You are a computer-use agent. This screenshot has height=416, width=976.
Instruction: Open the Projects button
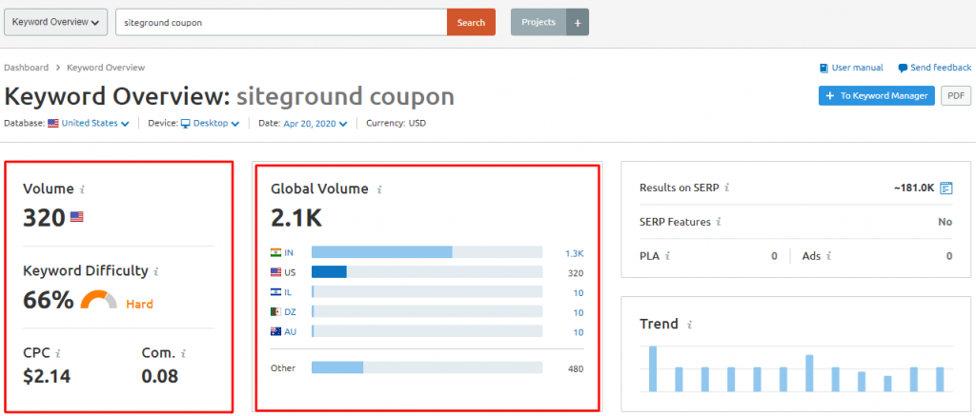pyautogui.click(x=539, y=23)
